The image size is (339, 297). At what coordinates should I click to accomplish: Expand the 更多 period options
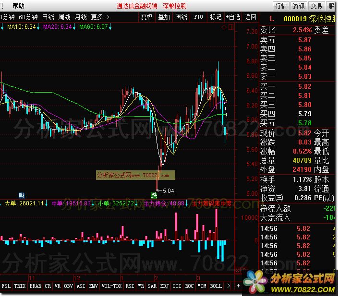(x=100, y=17)
